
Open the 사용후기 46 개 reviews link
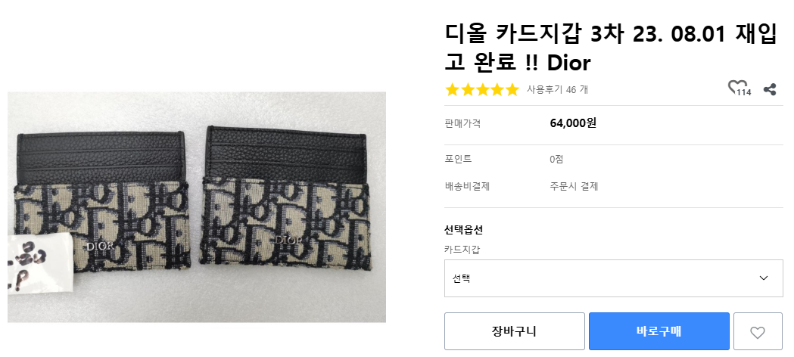tap(557, 90)
